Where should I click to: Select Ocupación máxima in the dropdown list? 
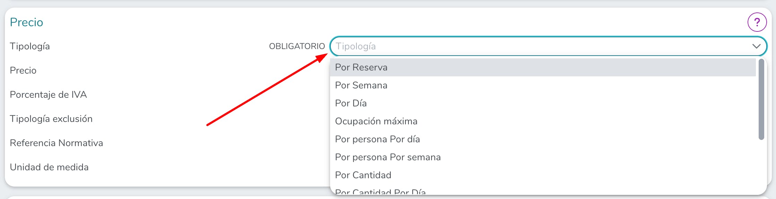pos(543,121)
